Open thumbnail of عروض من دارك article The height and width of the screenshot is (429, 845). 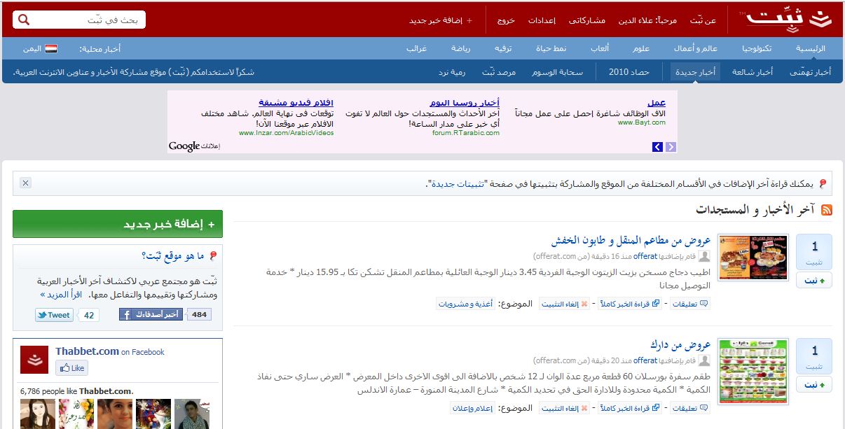(753, 371)
